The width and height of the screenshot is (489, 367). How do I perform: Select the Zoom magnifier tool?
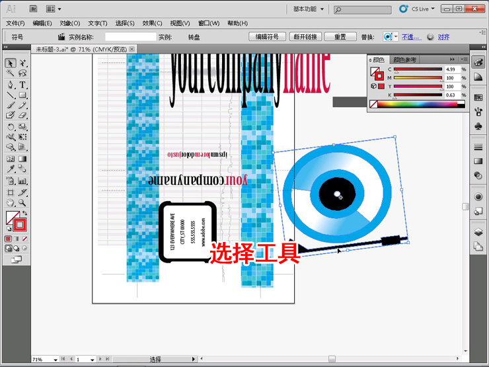click(x=22, y=202)
